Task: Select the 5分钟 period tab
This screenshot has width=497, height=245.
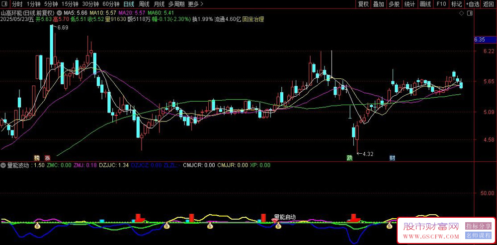Action: [x=51, y=4]
